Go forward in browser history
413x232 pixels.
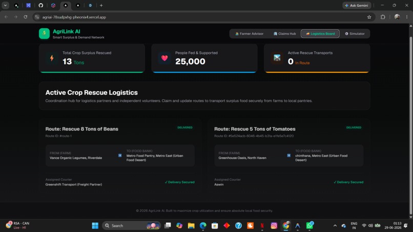pos(16,17)
